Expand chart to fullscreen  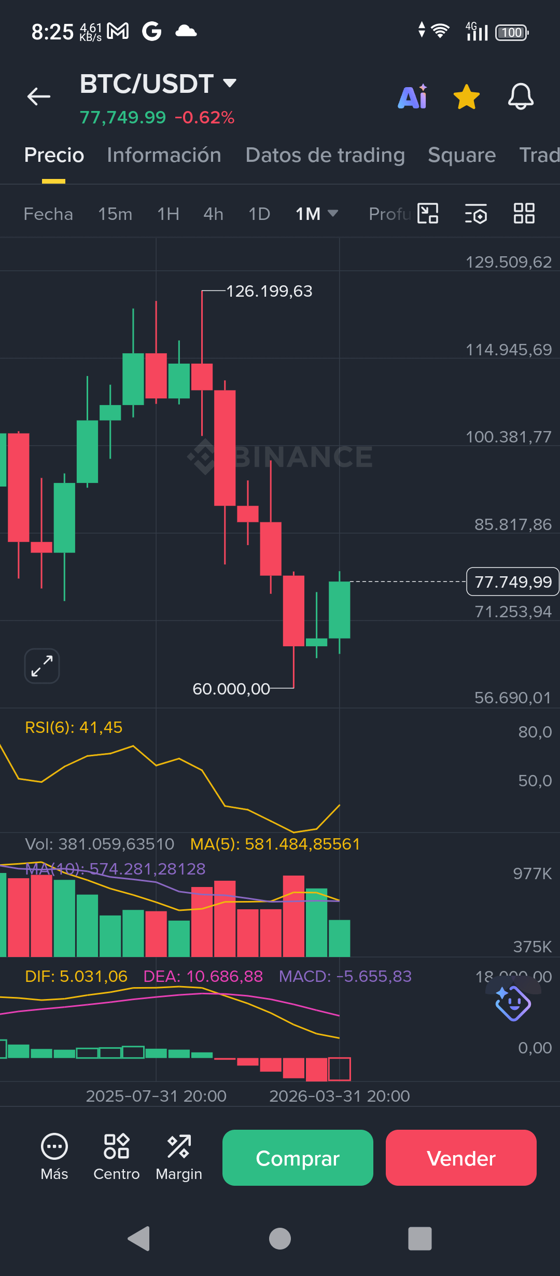coord(42,666)
